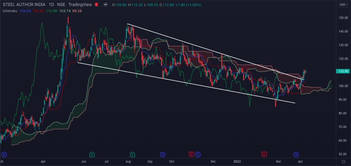The height and width of the screenshot is (166, 351).
Task: Click the change value +1.80 (+1.65%)
Action: click(187, 5)
